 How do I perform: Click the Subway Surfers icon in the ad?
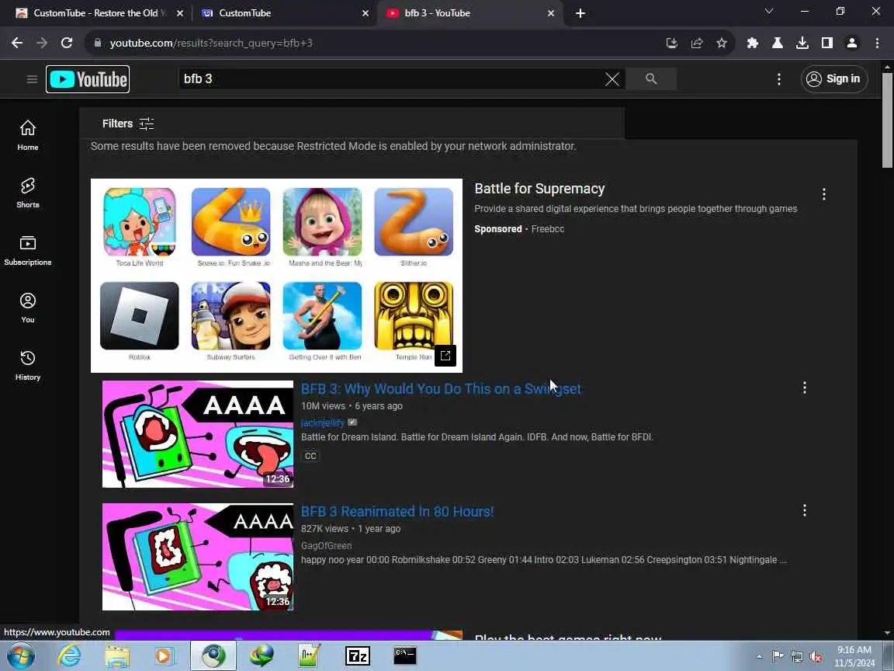click(231, 315)
